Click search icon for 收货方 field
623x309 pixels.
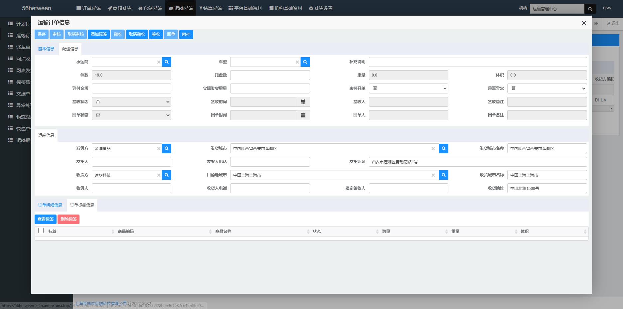(167, 175)
